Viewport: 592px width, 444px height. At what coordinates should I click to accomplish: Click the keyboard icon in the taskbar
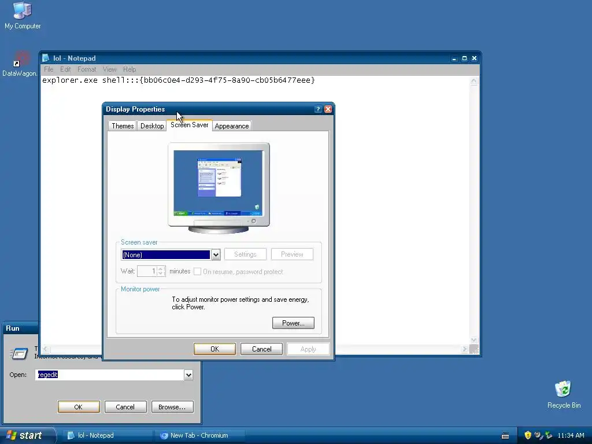click(505, 436)
